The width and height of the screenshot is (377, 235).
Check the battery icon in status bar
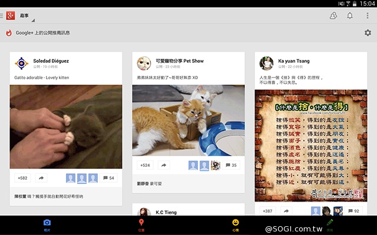[355, 4]
